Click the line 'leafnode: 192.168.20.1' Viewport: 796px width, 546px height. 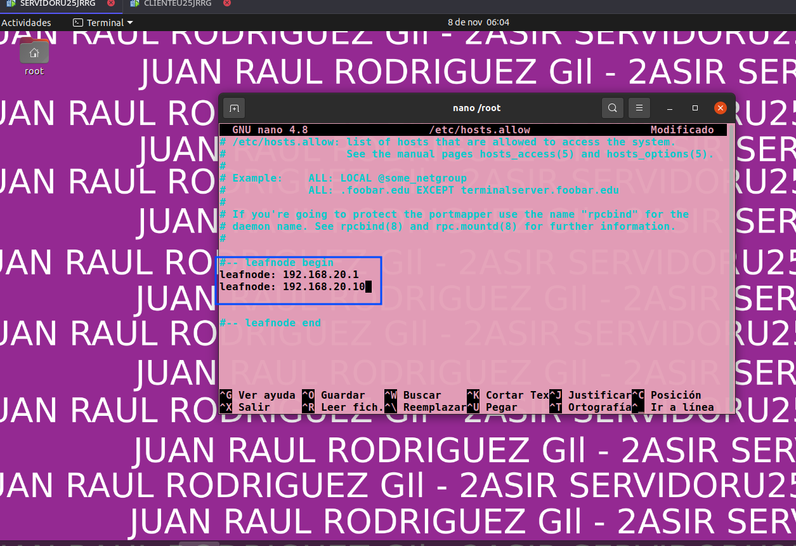[x=289, y=275]
